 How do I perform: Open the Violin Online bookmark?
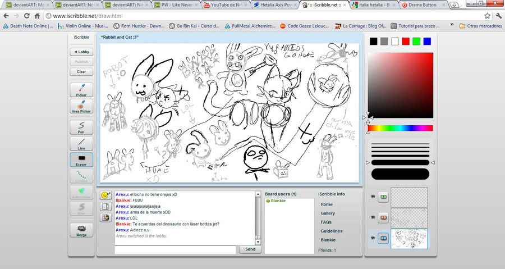(x=83, y=25)
